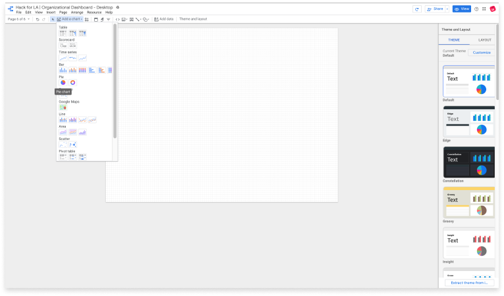The height and width of the screenshot is (296, 504).
Task: Open the help question mark icon
Action: click(476, 9)
